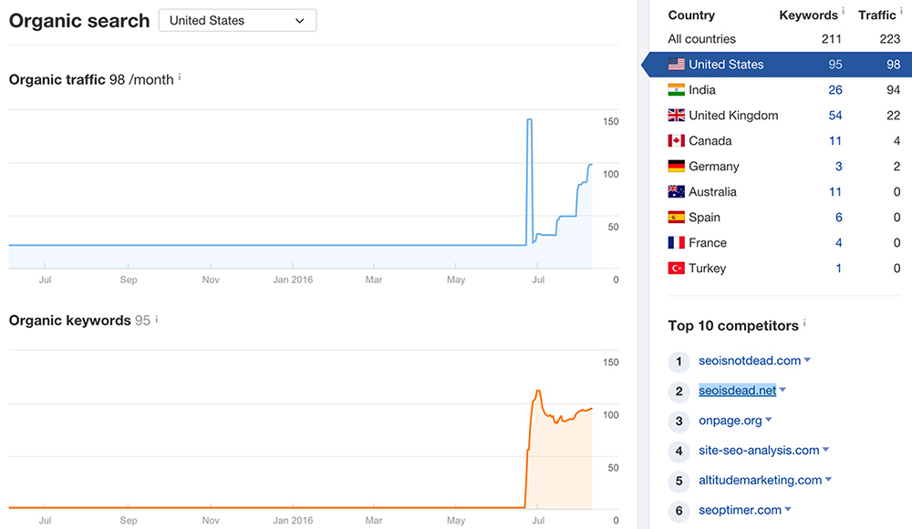The height and width of the screenshot is (529, 912).
Task: Click info icon beside Keywords column header
Action: [844, 11]
